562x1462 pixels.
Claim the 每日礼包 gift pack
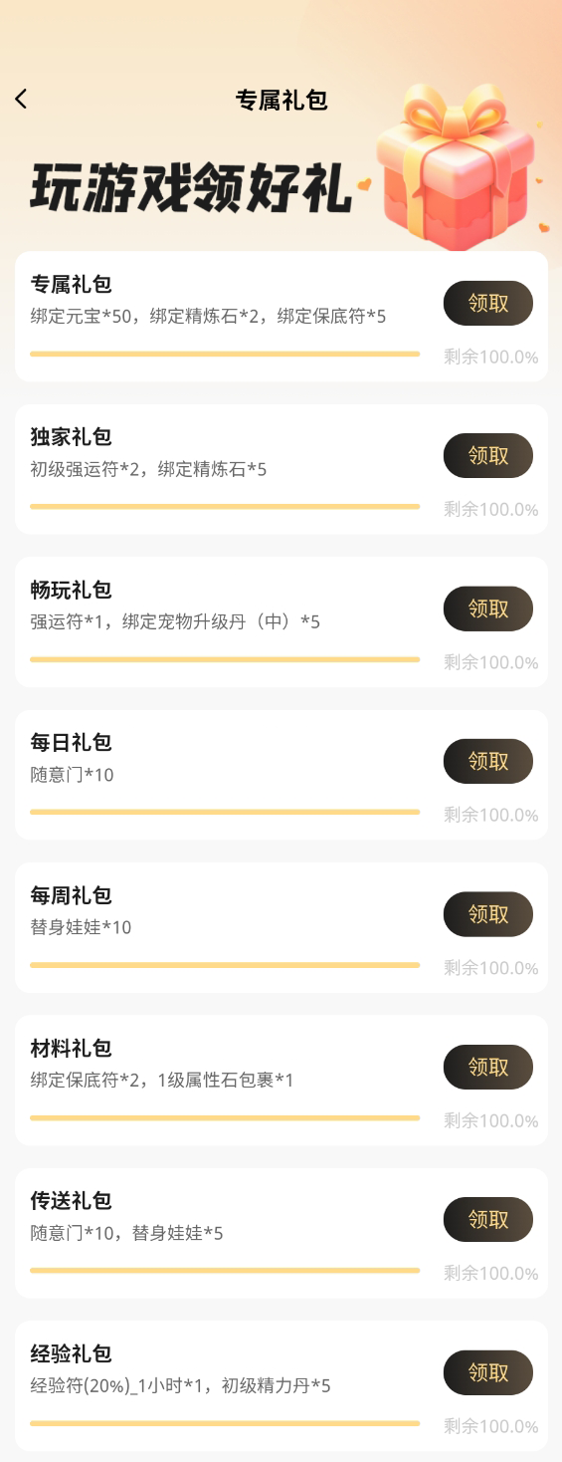pyautogui.click(x=487, y=762)
